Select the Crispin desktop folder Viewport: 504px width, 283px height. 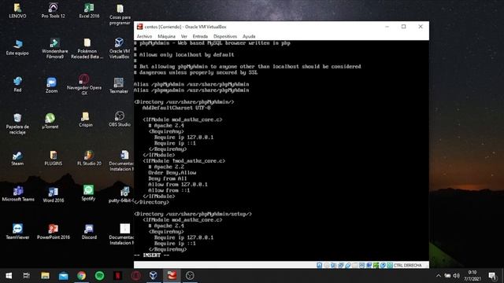coord(86,119)
